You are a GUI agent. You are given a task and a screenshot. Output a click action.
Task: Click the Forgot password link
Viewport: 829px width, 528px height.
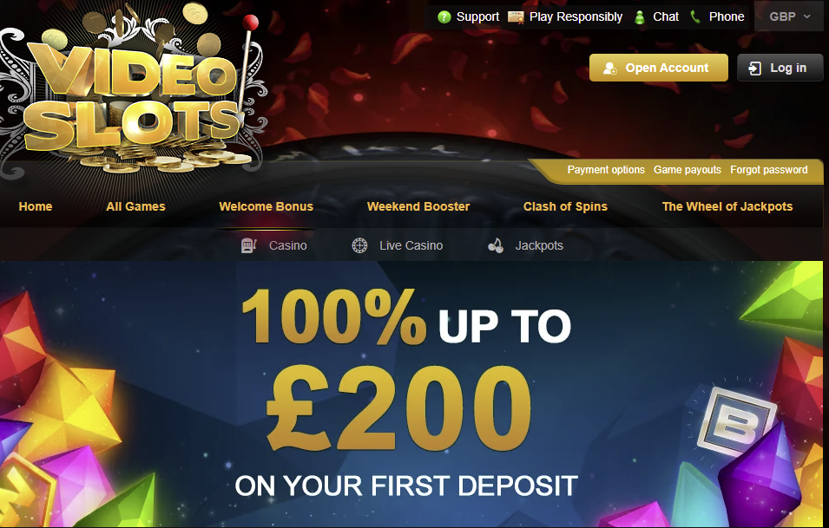click(x=769, y=169)
